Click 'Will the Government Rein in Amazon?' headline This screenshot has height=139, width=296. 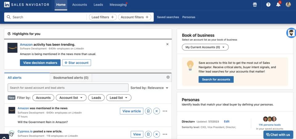coord(43,122)
